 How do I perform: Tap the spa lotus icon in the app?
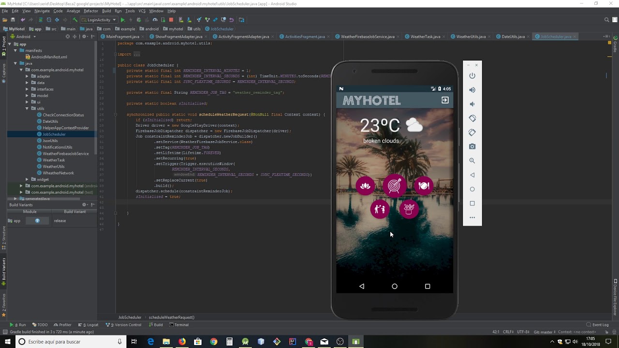pos(365,186)
